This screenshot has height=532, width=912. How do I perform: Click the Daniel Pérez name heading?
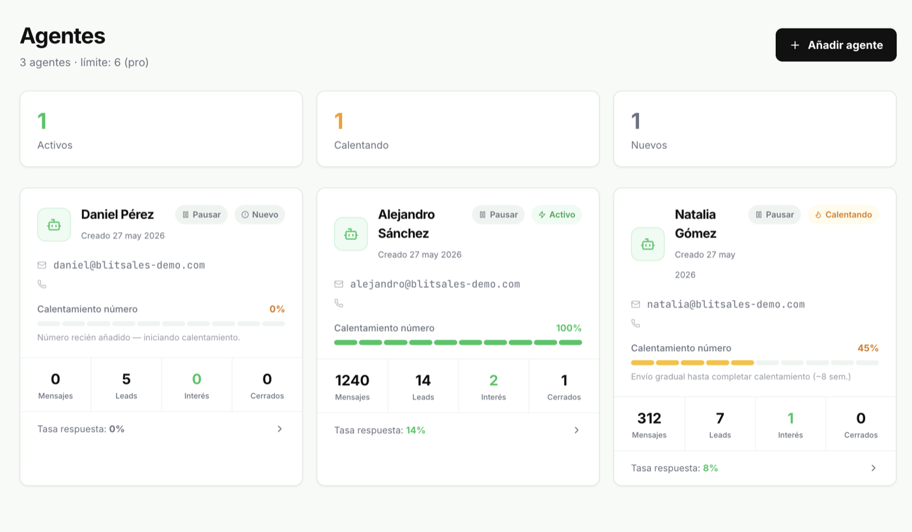pyautogui.click(x=117, y=215)
